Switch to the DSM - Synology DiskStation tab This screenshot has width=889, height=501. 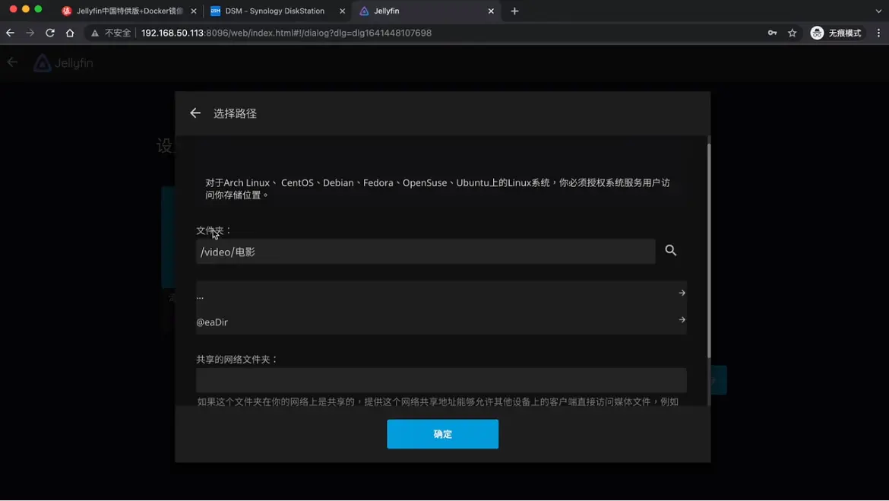tap(274, 11)
